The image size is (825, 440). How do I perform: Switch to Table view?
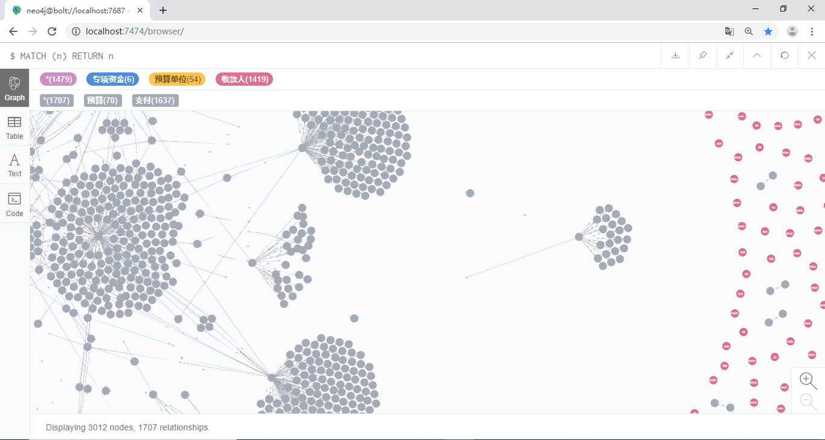pyautogui.click(x=14, y=127)
